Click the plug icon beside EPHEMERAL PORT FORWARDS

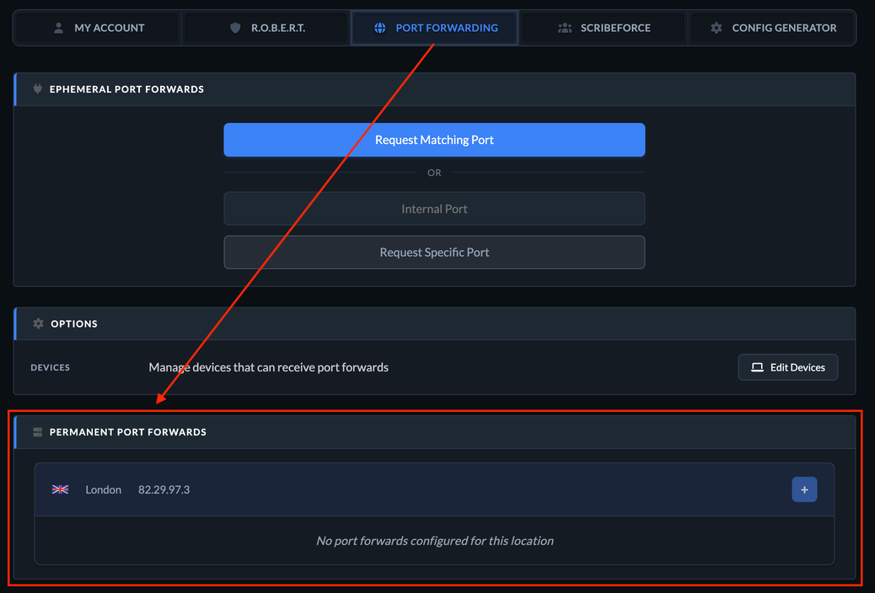(38, 88)
